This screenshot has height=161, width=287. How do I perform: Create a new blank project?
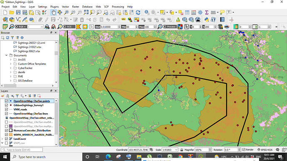[5, 12]
